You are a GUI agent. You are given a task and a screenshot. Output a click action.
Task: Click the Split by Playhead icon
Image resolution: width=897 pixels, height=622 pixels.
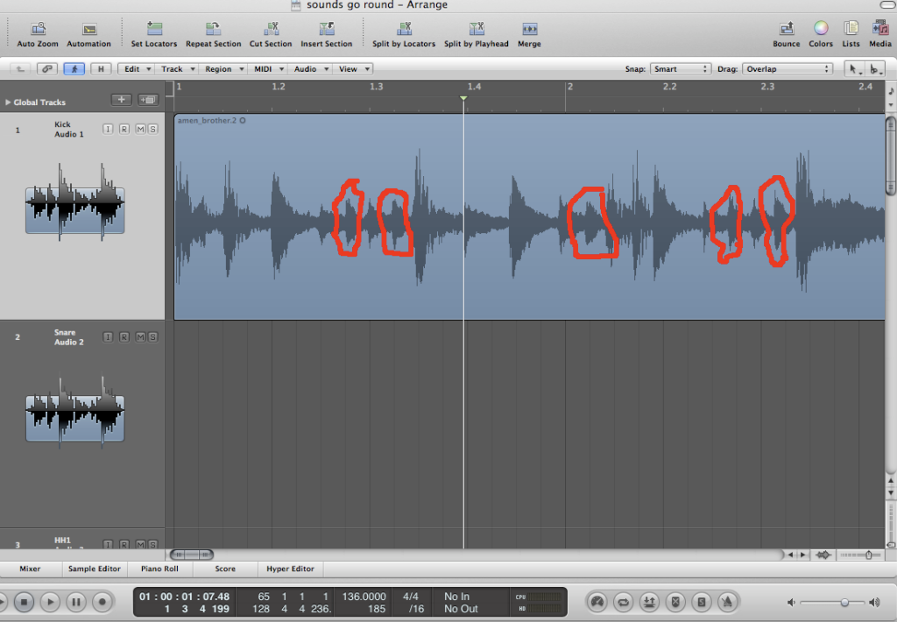476,29
